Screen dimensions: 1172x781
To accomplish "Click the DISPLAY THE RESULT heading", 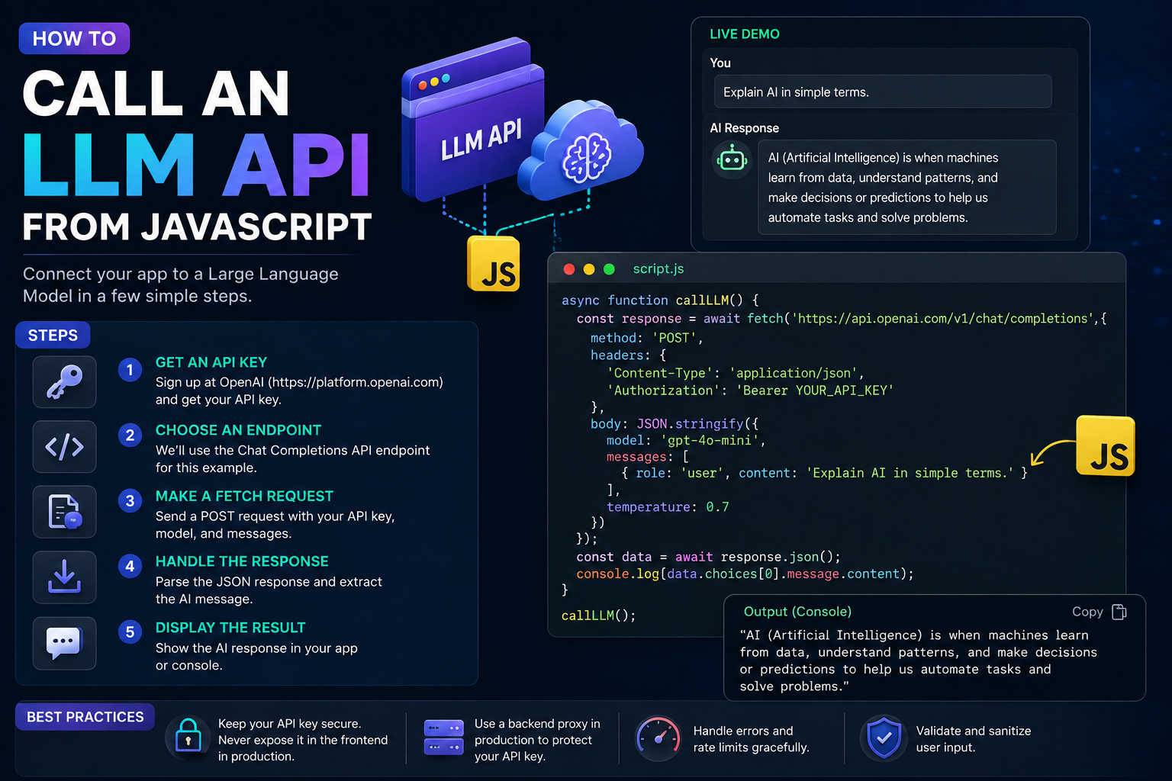I will click(230, 628).
